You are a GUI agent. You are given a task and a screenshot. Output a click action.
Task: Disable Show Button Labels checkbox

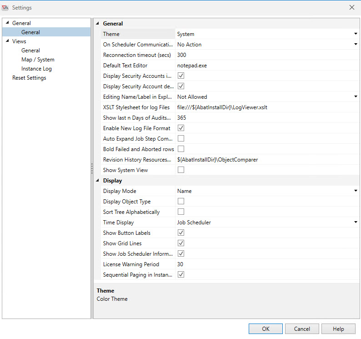click(181, 233)
